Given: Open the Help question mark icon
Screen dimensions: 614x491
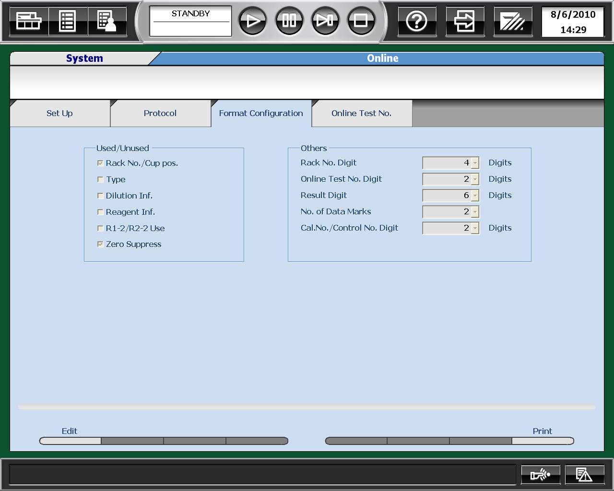Looking at the screenshot, I should 416,21.
